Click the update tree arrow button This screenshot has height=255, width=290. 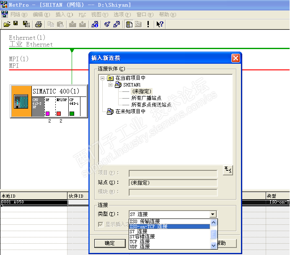[x=228, y=170]
